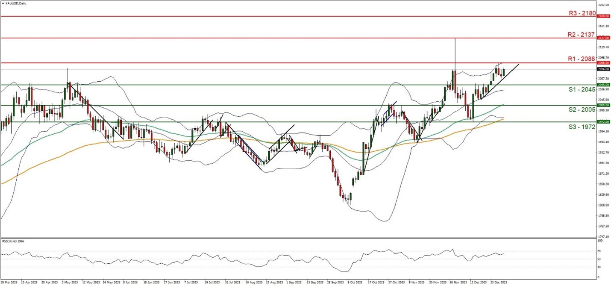Click the green 2045.00 price tag
The image size is (611, 286).
tap(603, 85)
